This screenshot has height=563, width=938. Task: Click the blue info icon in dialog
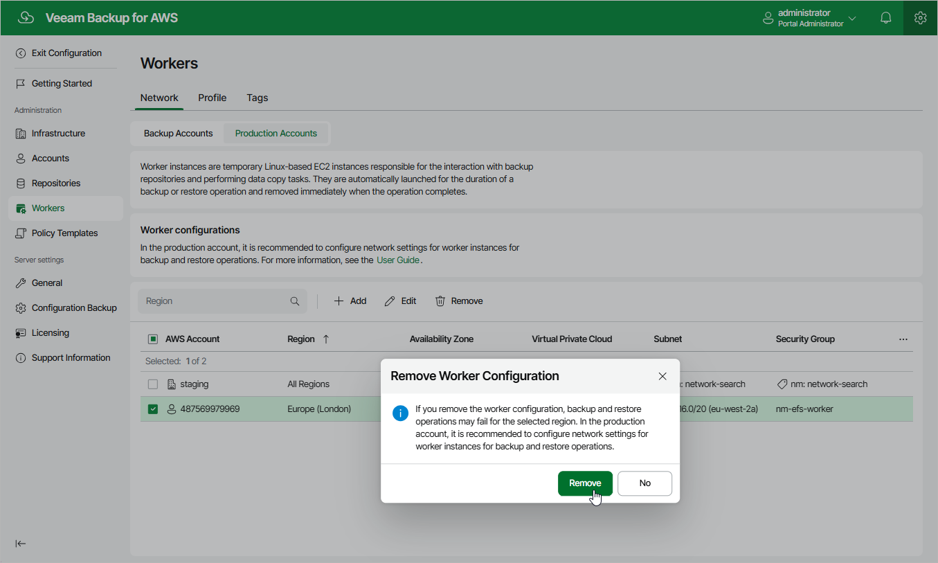click(401, 413)
